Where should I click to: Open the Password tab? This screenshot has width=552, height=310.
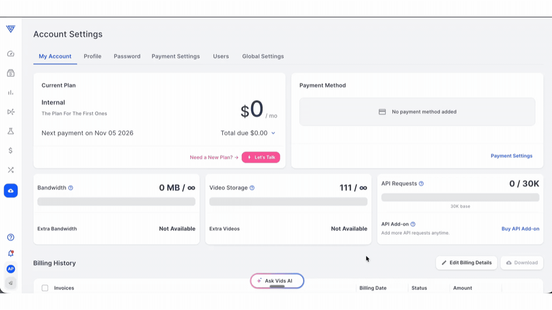(x=127, y=56)
